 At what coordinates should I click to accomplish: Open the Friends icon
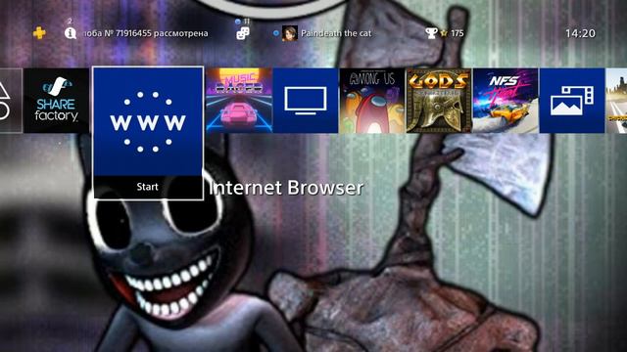pos(242,33)
